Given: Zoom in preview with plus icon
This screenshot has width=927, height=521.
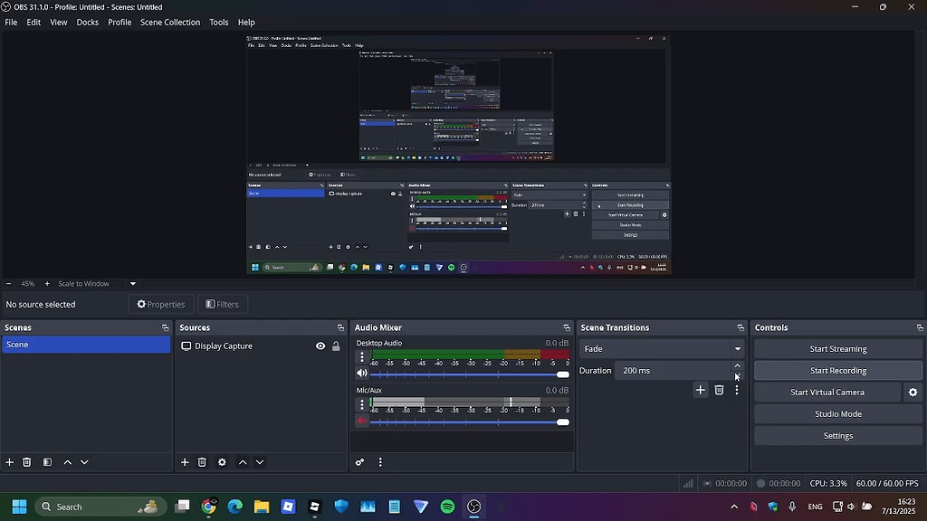Looking at the screenshot, I should coord(47,283).
